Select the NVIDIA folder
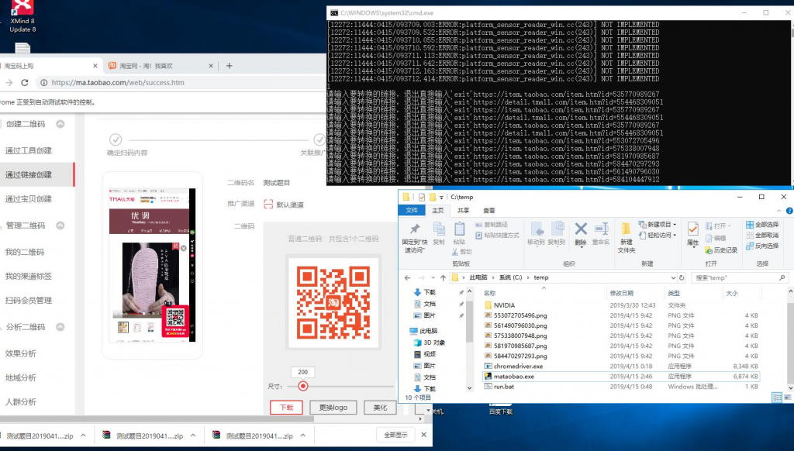This screenshot has height=451, width=794. (x=504, y=305)
